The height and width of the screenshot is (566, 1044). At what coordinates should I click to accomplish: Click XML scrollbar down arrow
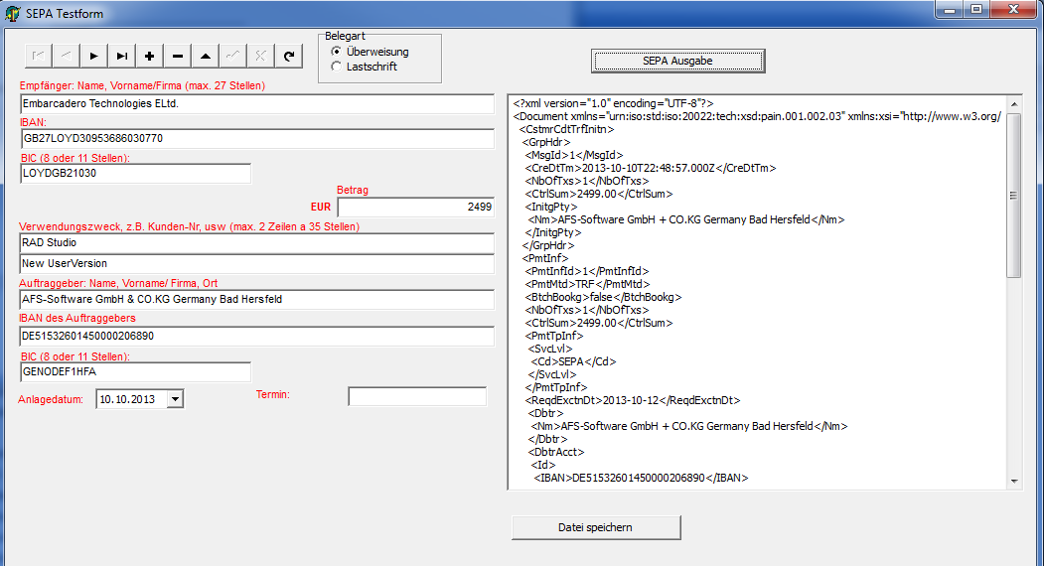click(x=1014, y=481)
